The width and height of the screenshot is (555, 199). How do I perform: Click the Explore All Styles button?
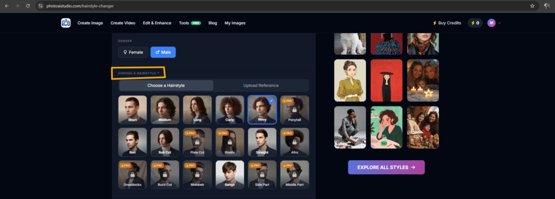coord(386,167)
